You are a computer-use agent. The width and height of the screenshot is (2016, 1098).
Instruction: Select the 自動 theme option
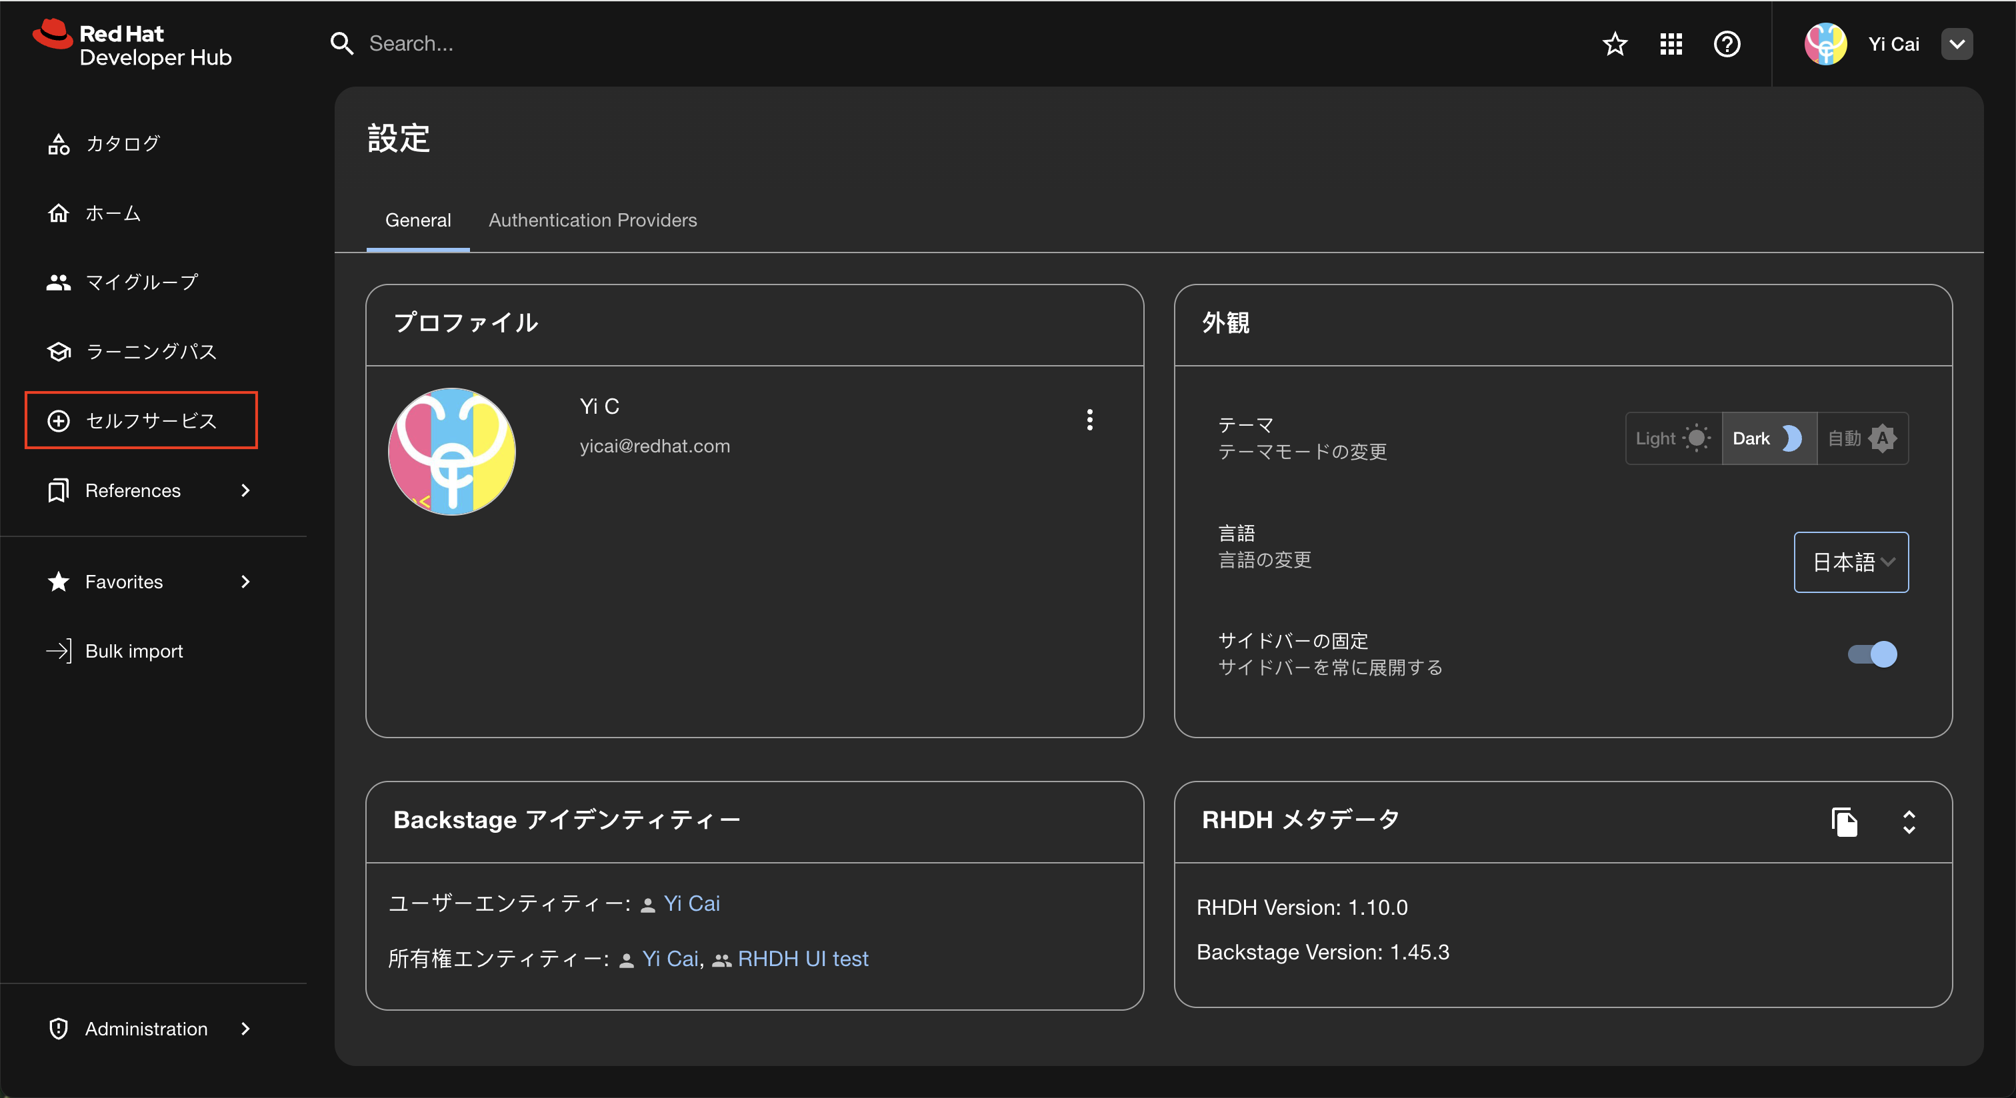pos(1862,438)
